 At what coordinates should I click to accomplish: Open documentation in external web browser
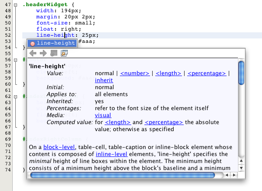point(54,53)
